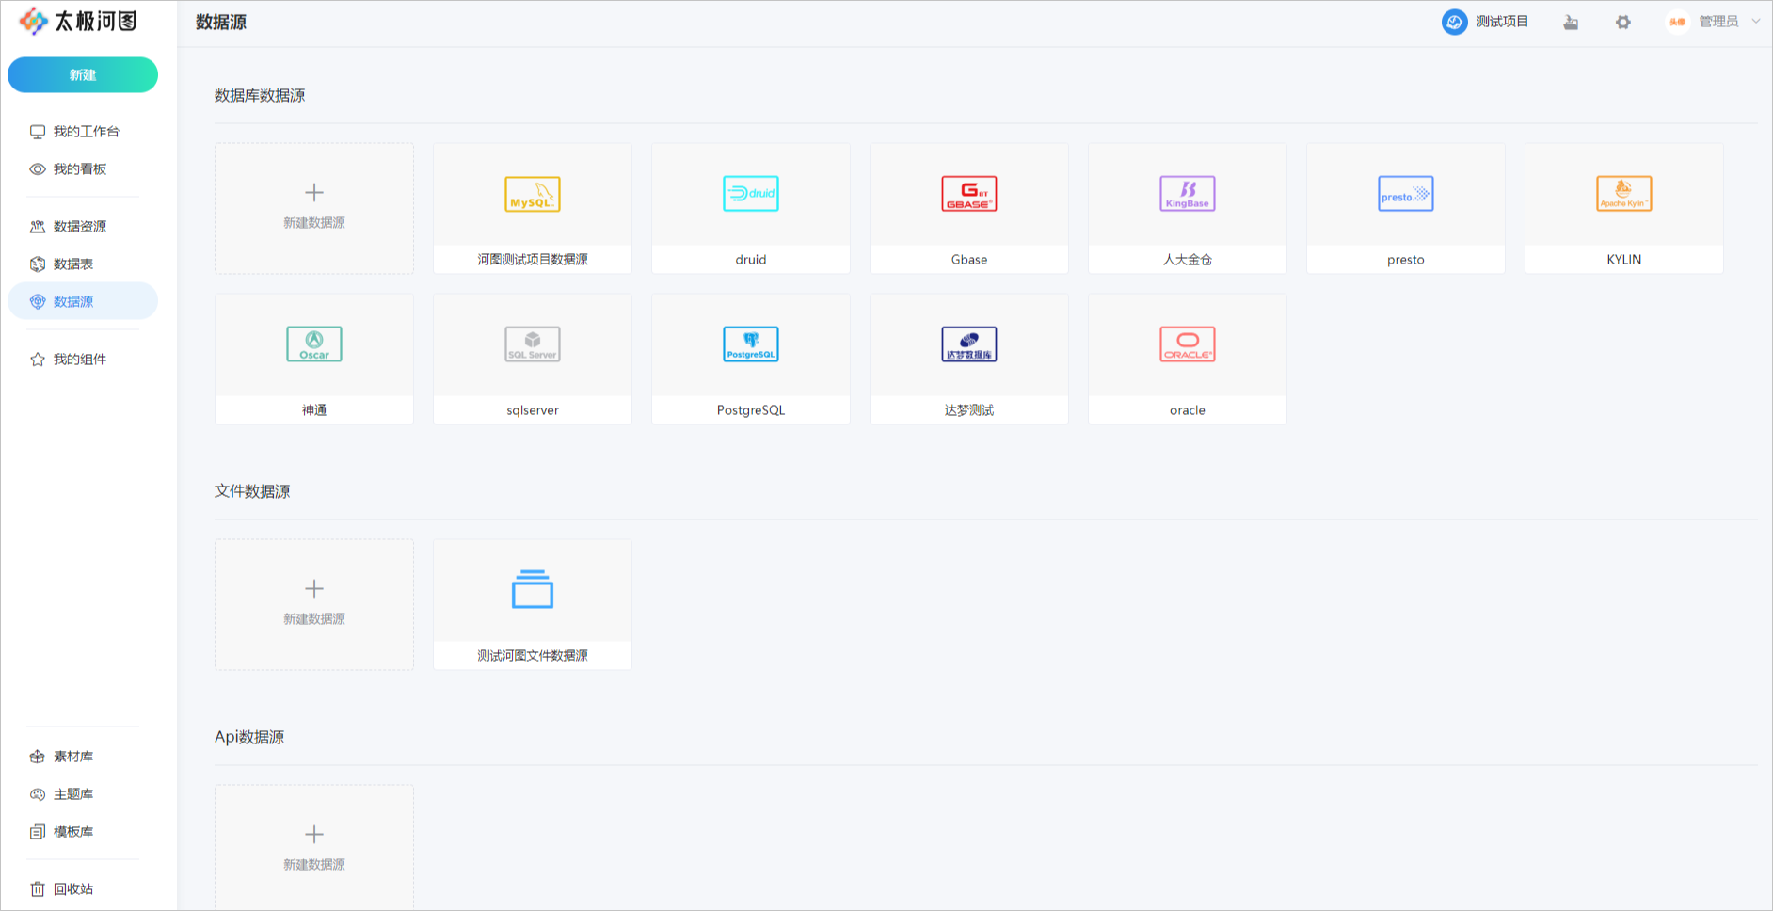Open the 测试河图文件数据源 file icon

pos(533,589)
